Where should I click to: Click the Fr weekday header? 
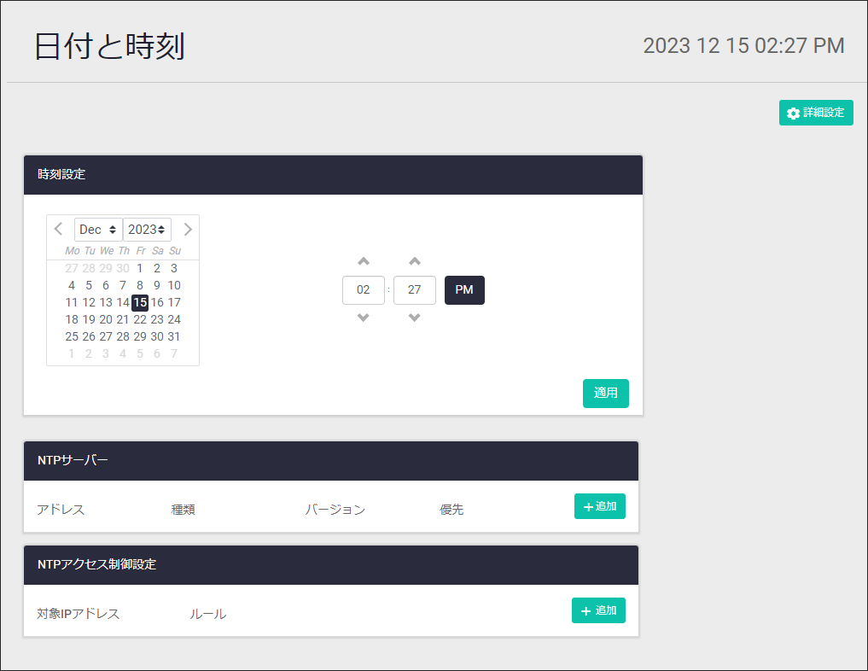point(141,251)
